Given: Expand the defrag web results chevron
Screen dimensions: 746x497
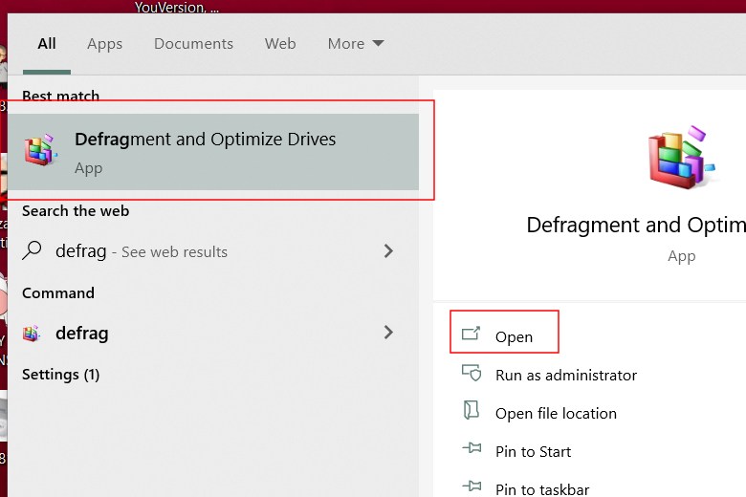Looking at the screenshot, I should coord(388,250).
